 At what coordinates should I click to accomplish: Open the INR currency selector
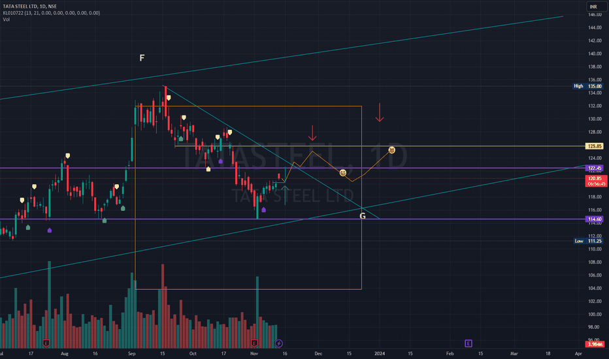click(596, 7)
